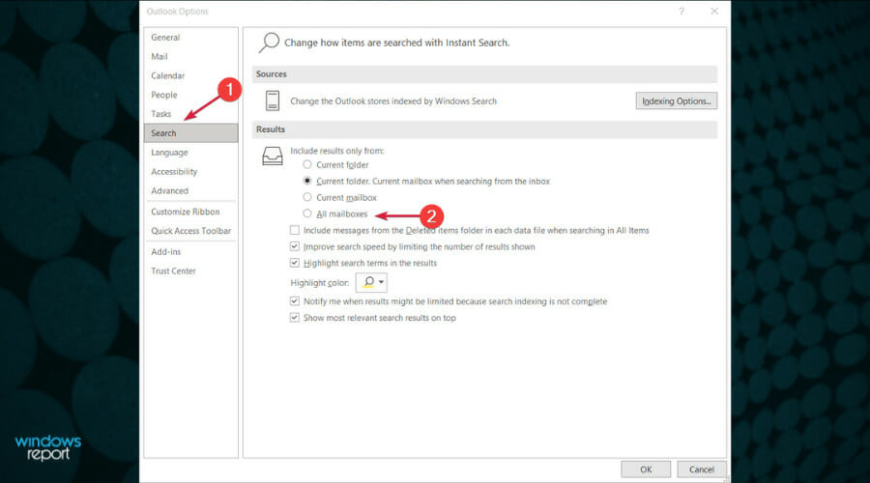The image size is (870, 483).
Task: Open the Trust Center category
Action: 190,270
